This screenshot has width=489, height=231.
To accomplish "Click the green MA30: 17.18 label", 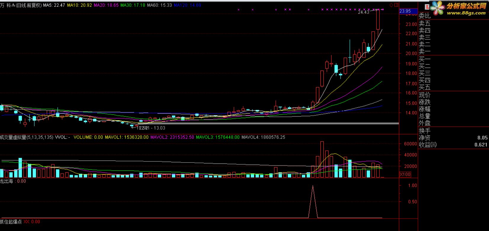I will click(133, 5).
